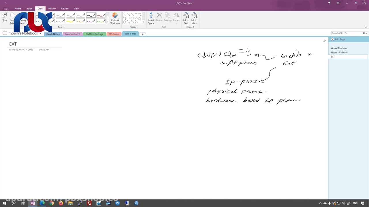Viewport: 369px width, 207px height.
Task: Select the black pen in gallery
Action: tap(91, 15)
